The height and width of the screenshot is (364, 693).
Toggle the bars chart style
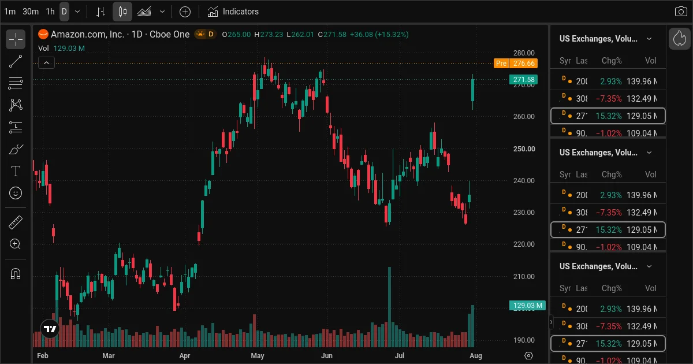pyautogui.click(x=101, y=12)
